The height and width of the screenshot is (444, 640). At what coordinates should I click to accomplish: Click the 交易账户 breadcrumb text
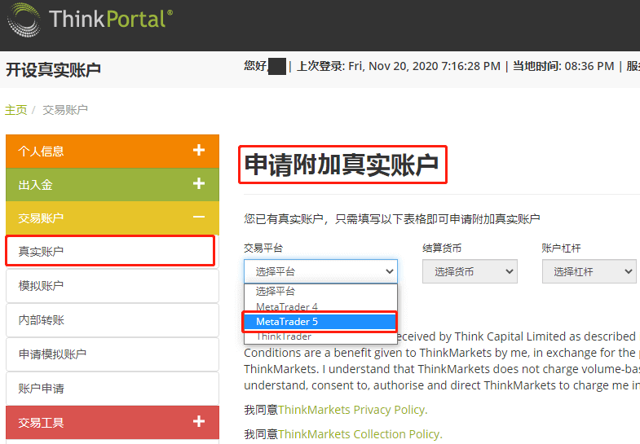pyautogui.click(x=65, y=110)
